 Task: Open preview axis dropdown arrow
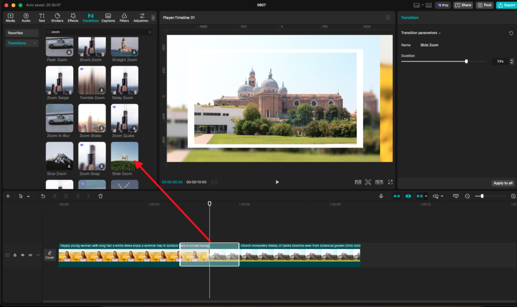tap(442, 196)
